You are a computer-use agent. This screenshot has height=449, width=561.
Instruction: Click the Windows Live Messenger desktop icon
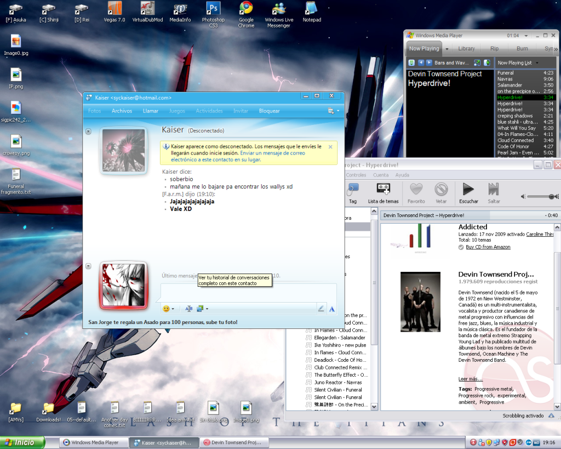point(279,14)
